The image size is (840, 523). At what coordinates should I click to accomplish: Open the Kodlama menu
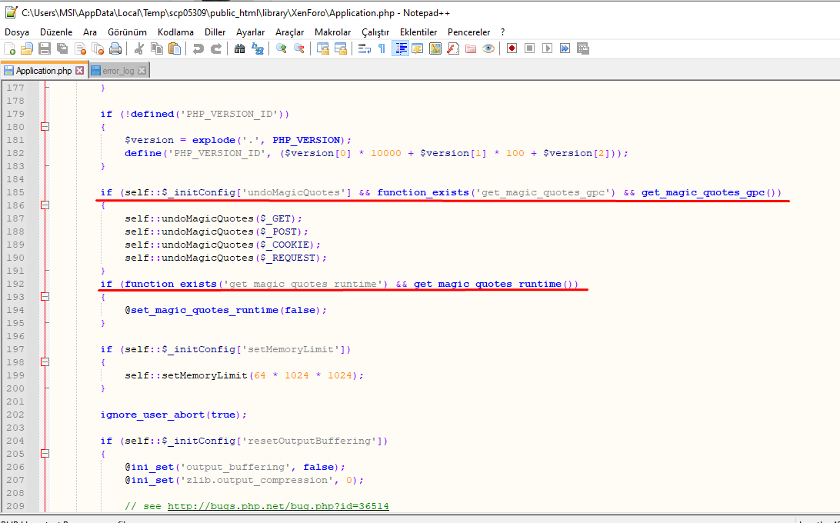[175, 32]
